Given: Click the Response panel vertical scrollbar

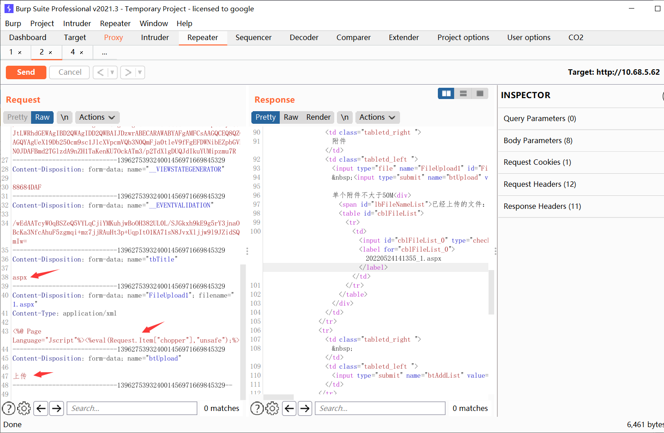Looking at the screenshot, I should pos(491,292).
